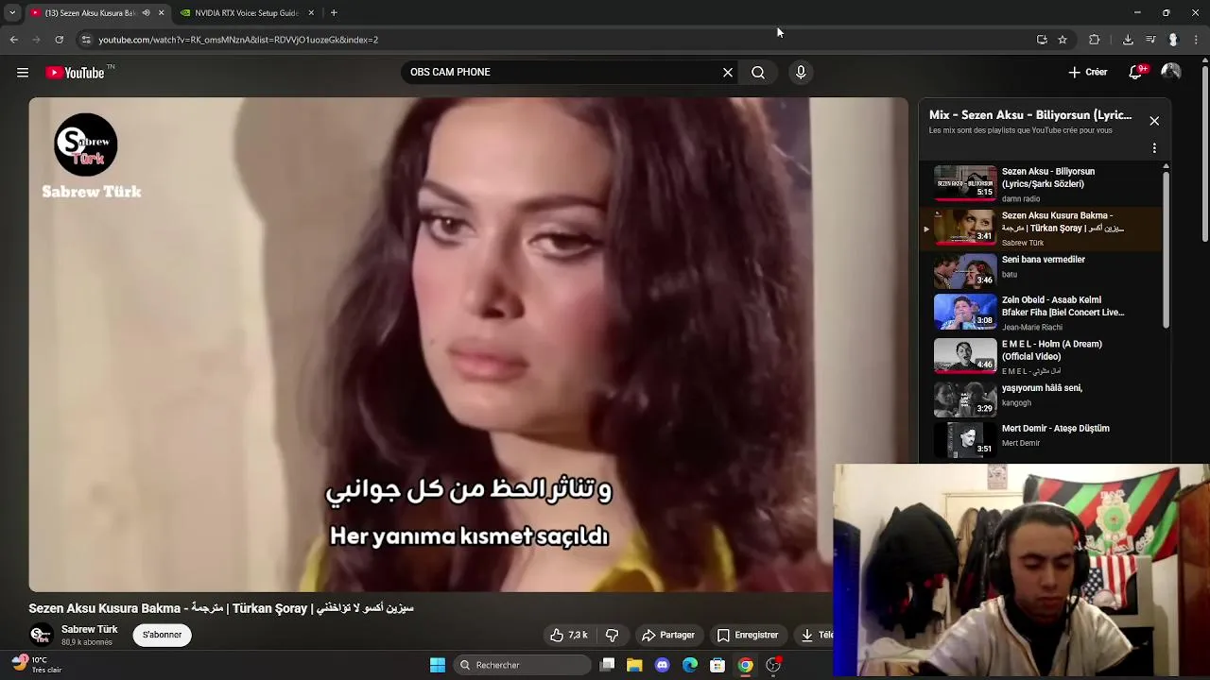Open mix playlist three-dot options menu

tap(1154, 148)
